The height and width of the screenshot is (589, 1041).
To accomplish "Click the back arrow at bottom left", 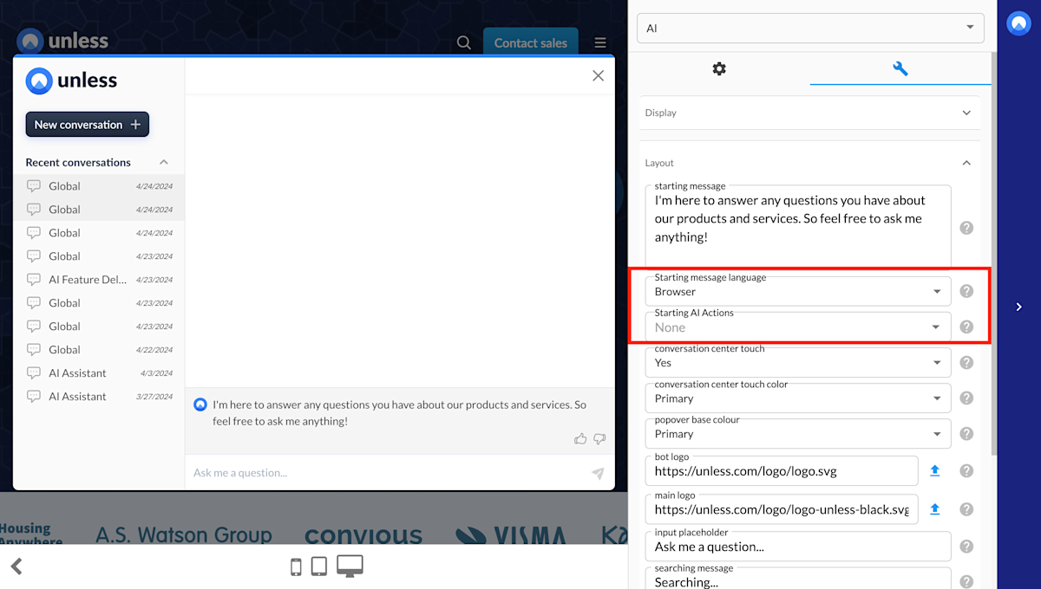I will [x=17, y=566].
